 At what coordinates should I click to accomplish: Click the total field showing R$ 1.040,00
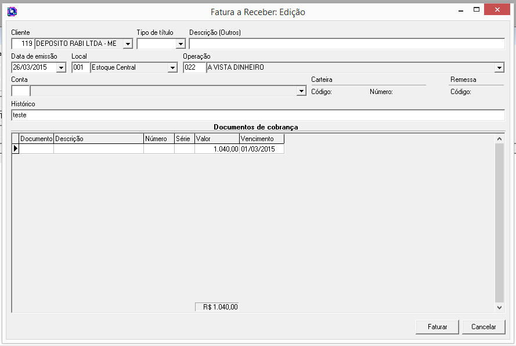pyautogui.click(x=216, y=307)
